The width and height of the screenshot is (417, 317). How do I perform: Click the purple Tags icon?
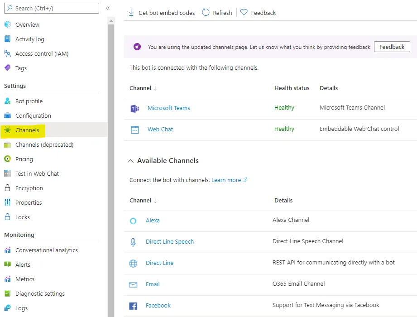pos(7,68)
